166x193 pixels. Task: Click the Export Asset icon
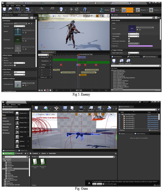point(61,9)
